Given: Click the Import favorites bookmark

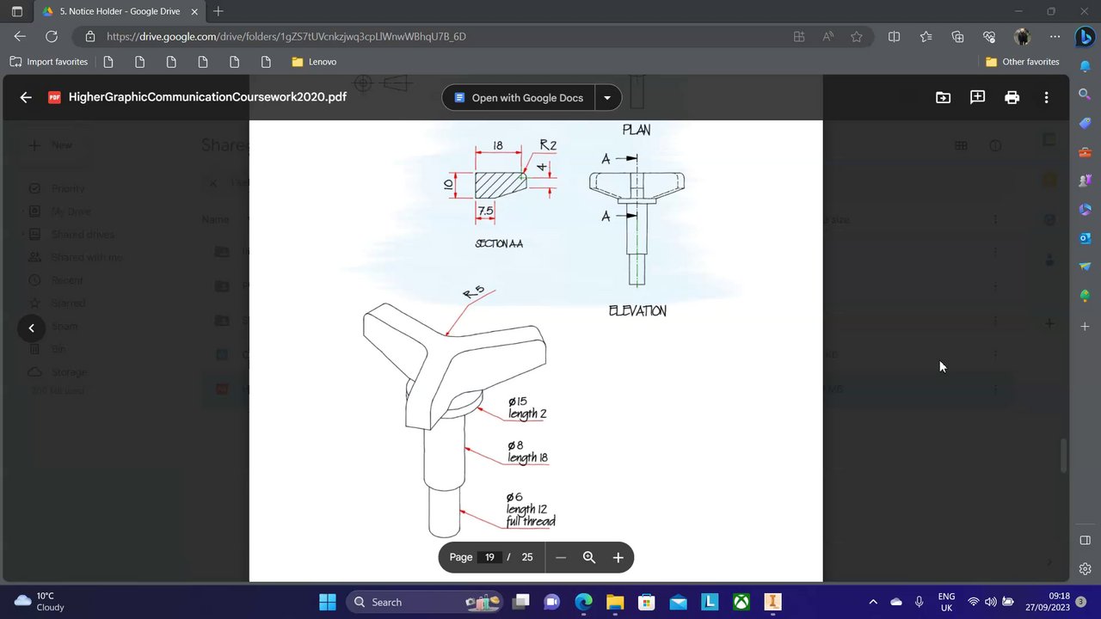Looking at the screenshot, I should pos(49,62).
